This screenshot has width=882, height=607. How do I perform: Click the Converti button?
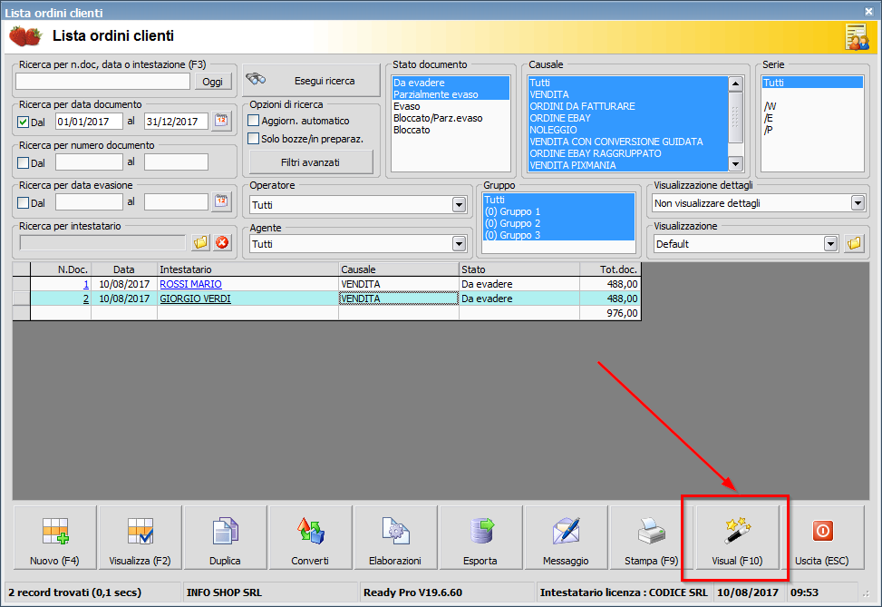310,537
